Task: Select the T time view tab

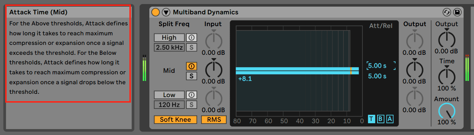Action: coord(371,119)
